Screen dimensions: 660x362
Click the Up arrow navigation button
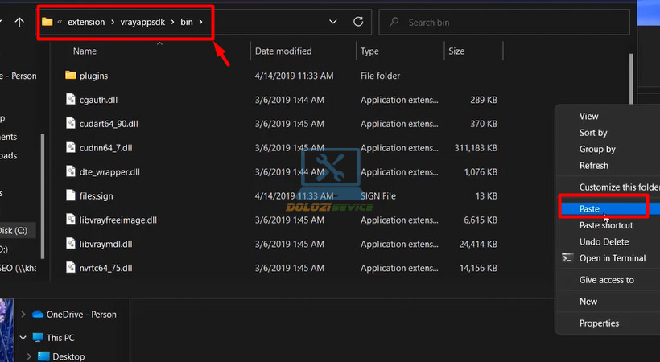19,22
